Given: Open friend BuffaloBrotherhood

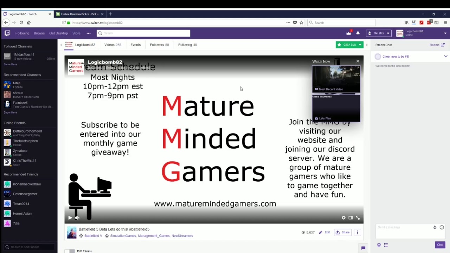Looking at the screenshot, I should coord(29,133).
